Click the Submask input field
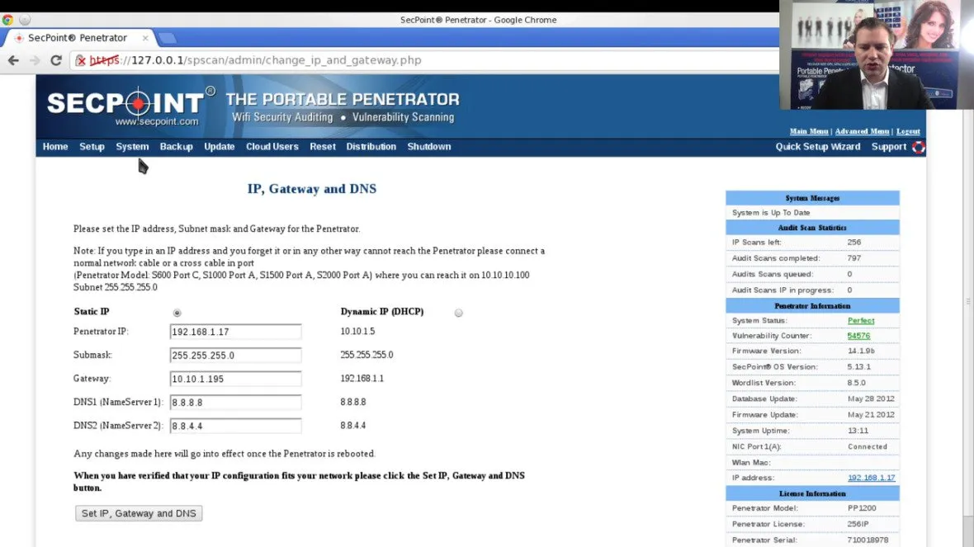 click(235, 355)
